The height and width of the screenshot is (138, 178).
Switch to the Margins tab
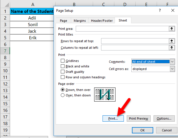[x=79, y=21]
